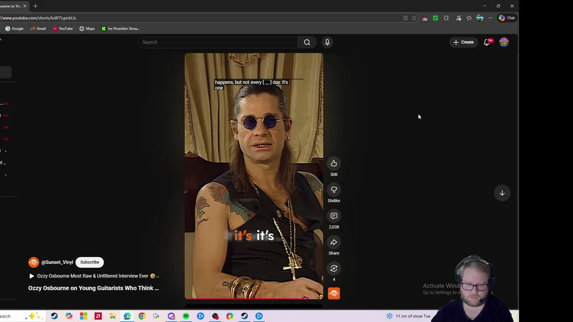Switch to Microsoft Edge in taskbar
Viewport: 573px width, 322px height.
tap(127, 316)
